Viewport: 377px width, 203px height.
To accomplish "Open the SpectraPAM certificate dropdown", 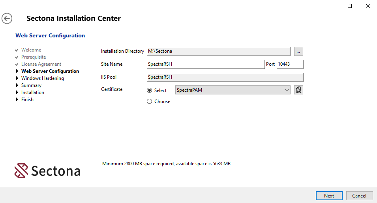I will (x=233, y=90).
